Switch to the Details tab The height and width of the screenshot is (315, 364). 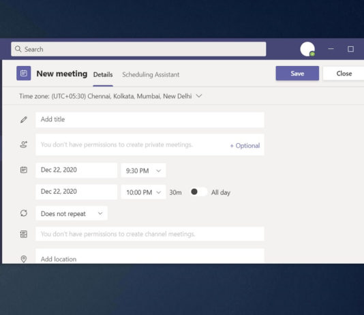103,74
